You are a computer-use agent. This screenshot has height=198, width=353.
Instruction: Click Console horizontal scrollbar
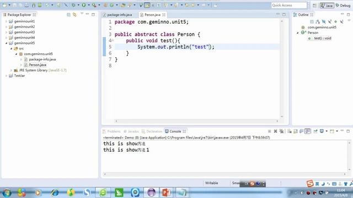point(224,174)
